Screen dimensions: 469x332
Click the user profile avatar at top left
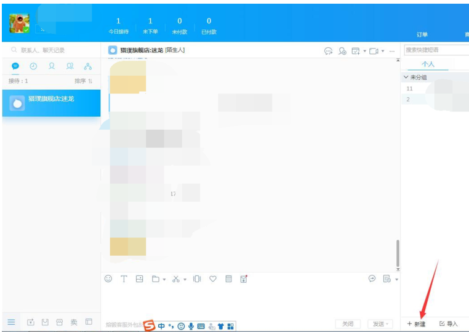click(20, 23)
